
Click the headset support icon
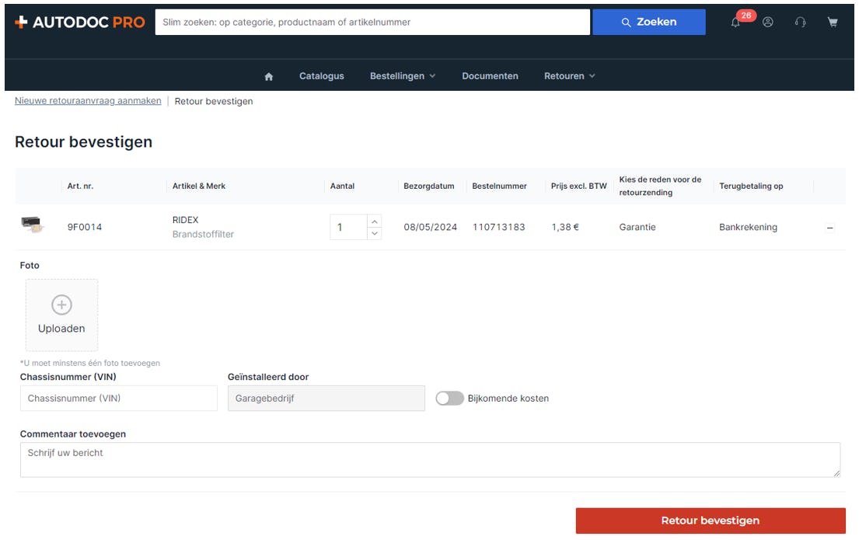point(800,23)
